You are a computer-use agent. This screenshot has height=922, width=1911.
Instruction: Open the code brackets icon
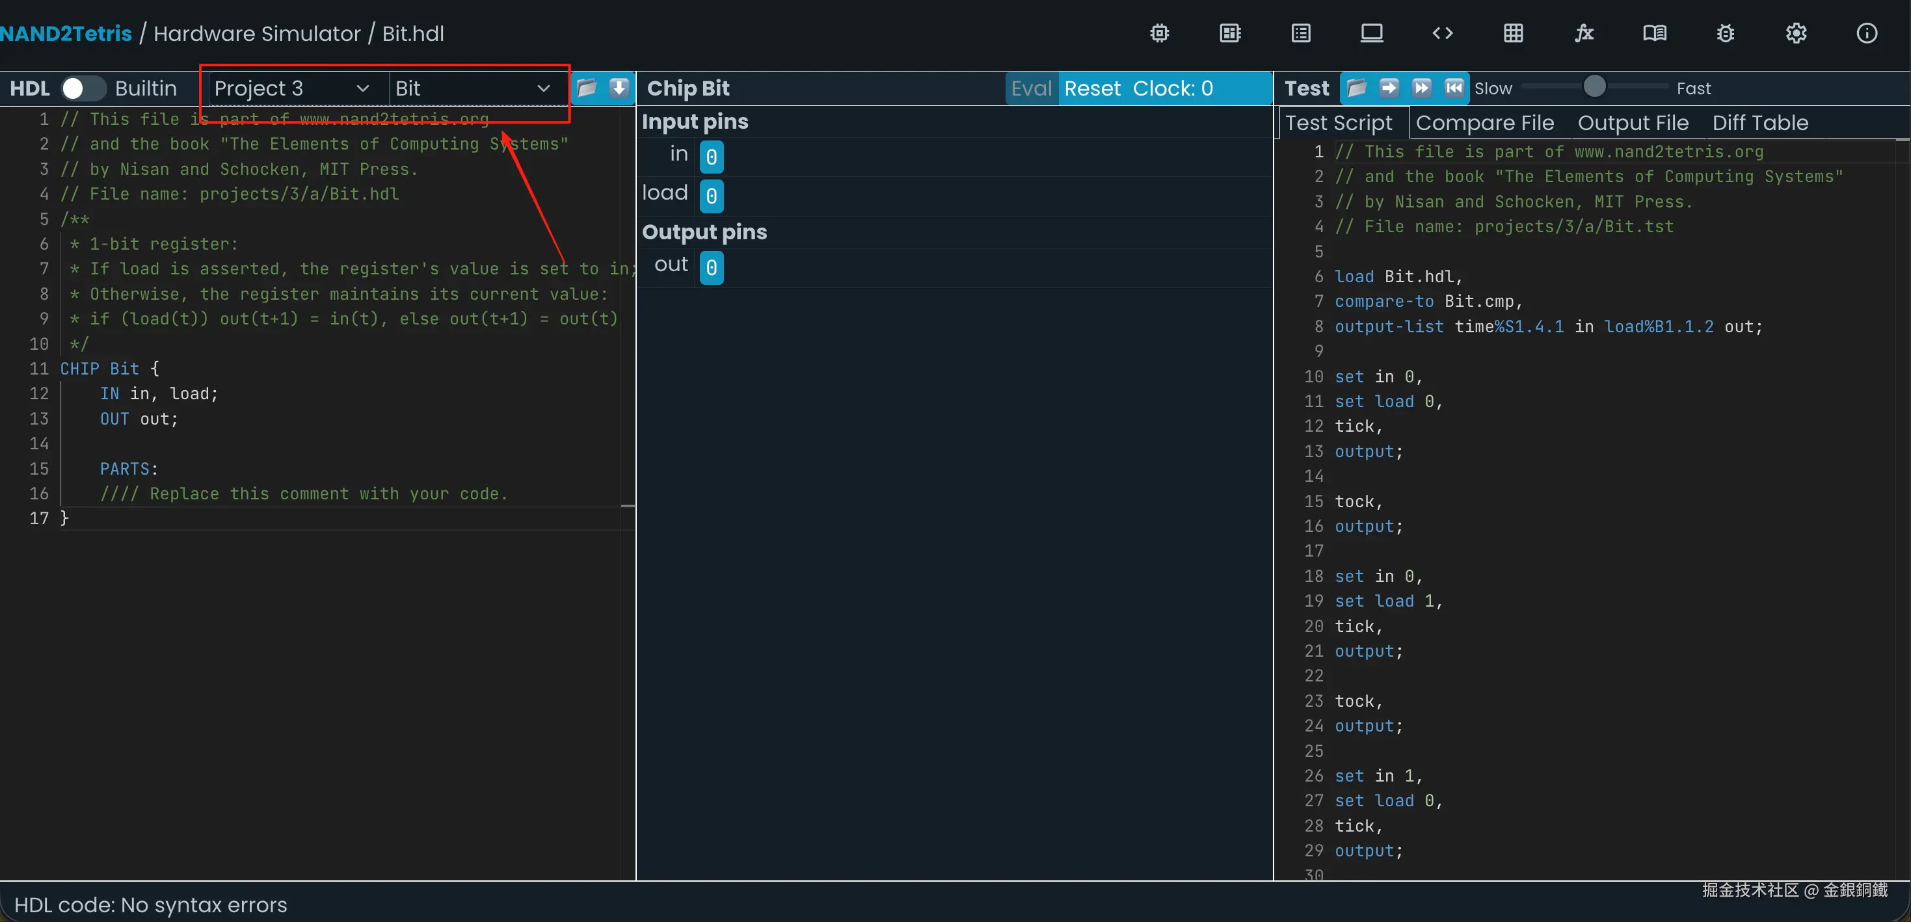click(1441, 33)
